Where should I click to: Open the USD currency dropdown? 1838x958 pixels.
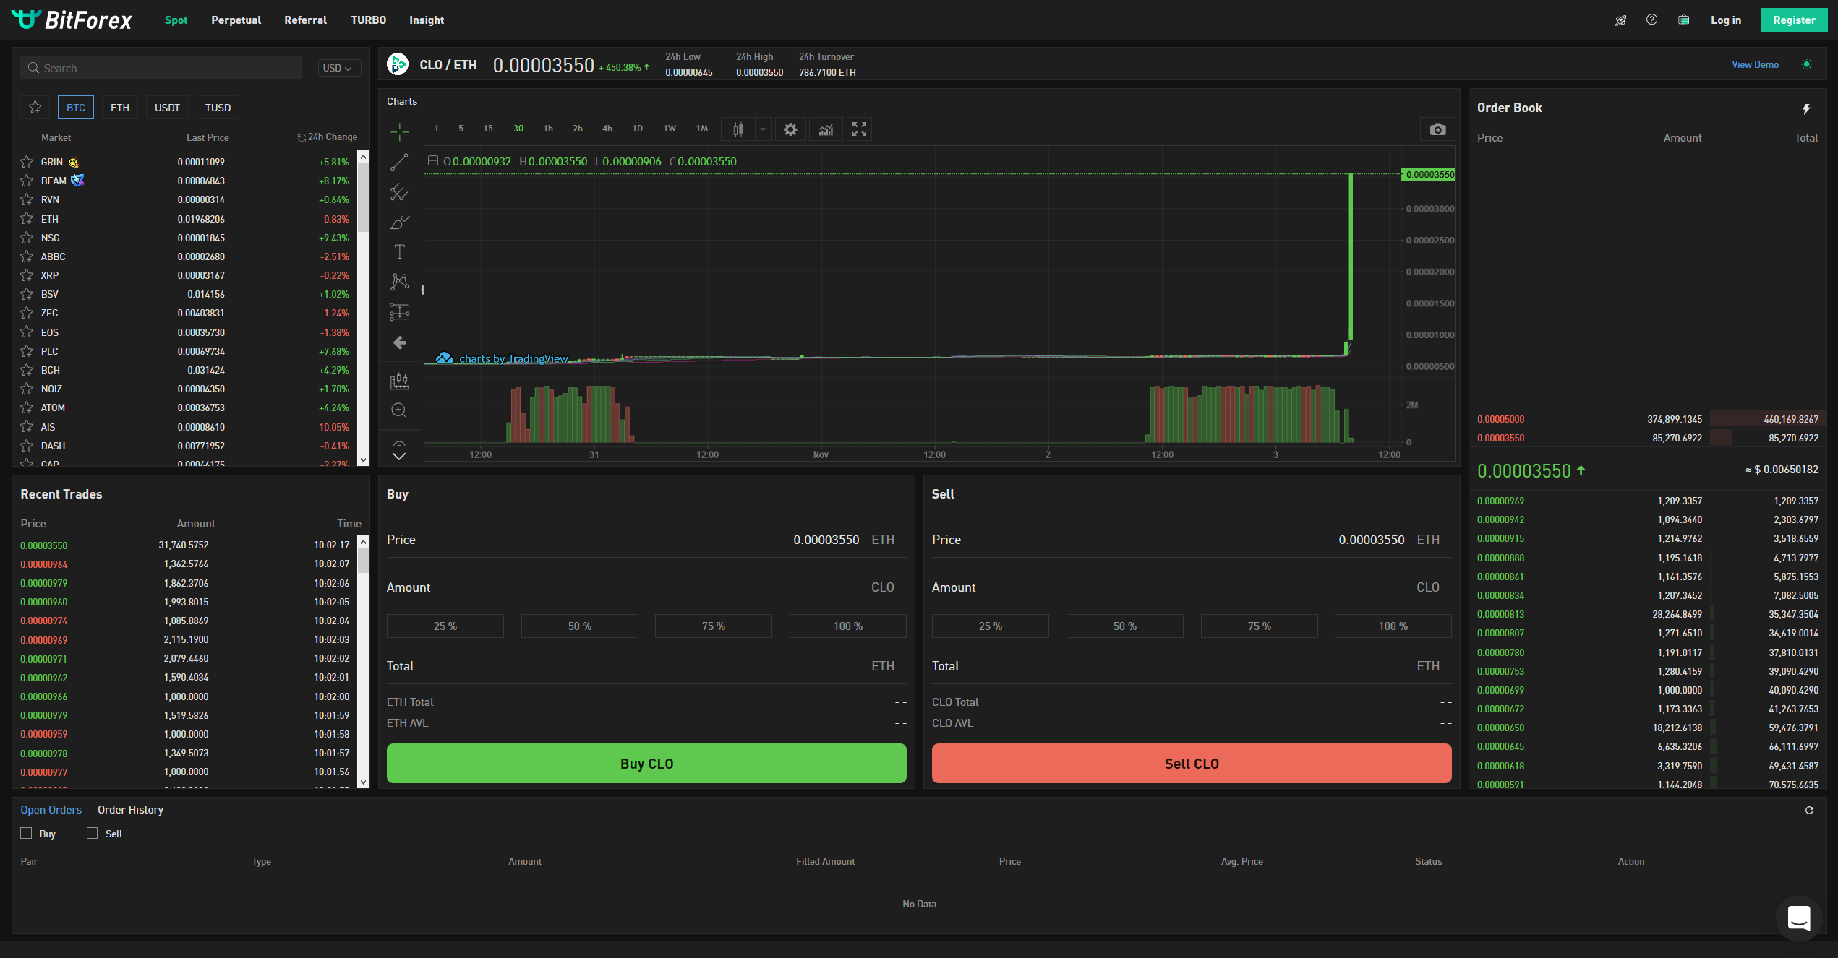[x=338, y=68]
